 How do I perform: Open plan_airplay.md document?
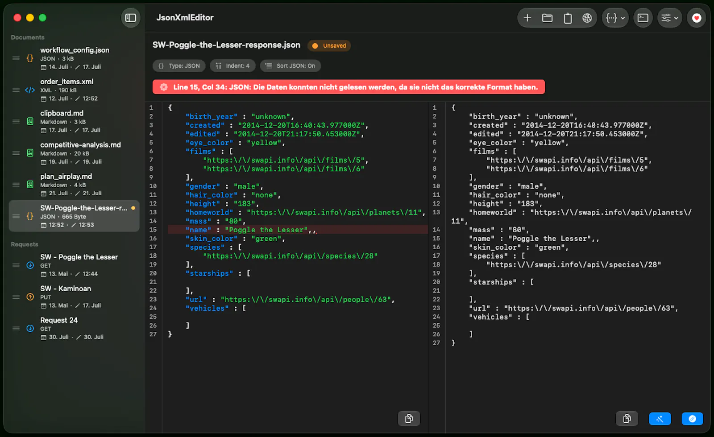coord(74,185)
